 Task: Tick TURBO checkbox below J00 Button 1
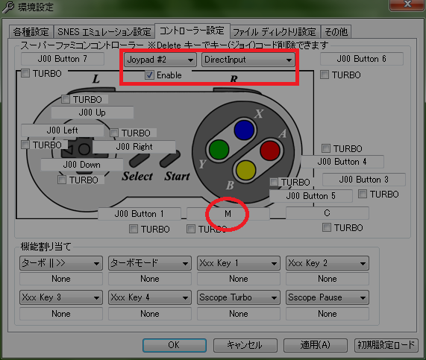click(134, 229)
